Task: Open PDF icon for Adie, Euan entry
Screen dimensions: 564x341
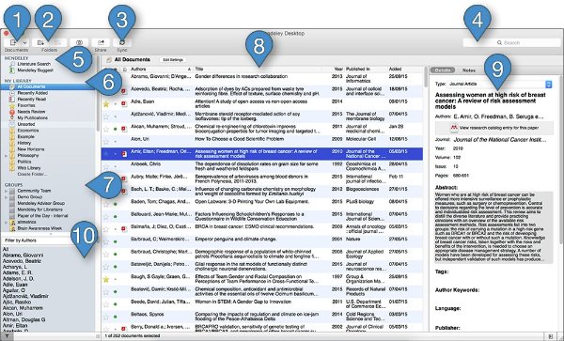Action: coord(124,104)
